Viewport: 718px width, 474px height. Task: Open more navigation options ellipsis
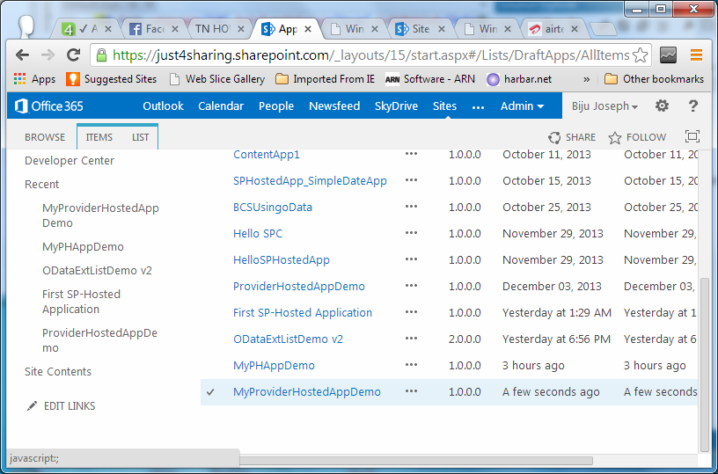point(478,106)
